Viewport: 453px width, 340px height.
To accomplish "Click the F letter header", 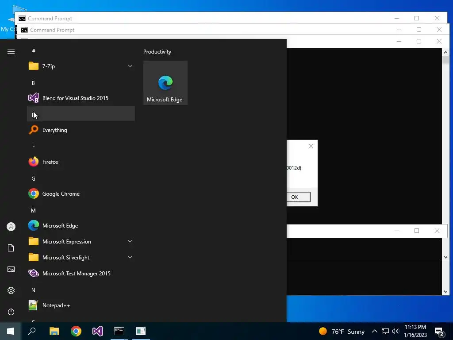I will 33,147.
